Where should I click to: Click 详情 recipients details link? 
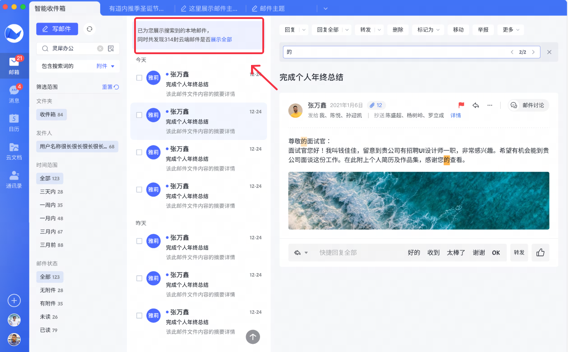(456, 116)
